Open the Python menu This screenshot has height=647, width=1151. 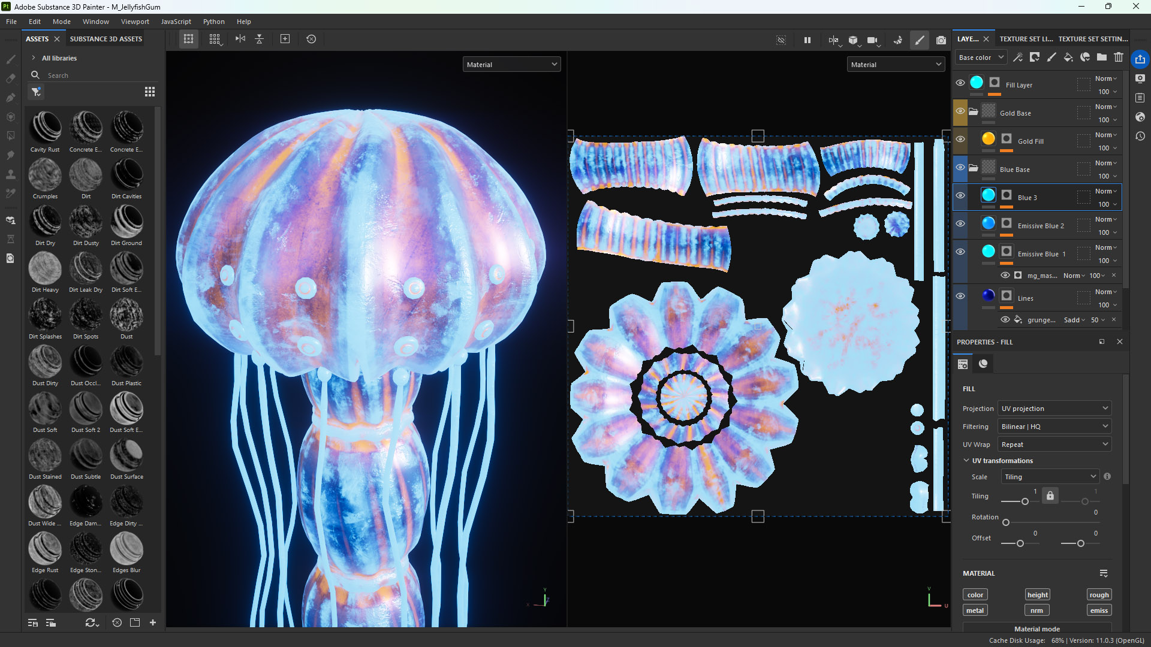(x=213, y=21)
